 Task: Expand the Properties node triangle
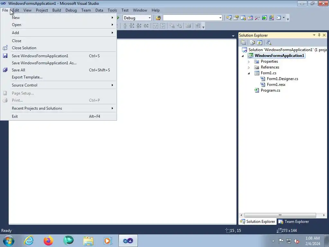249,62
